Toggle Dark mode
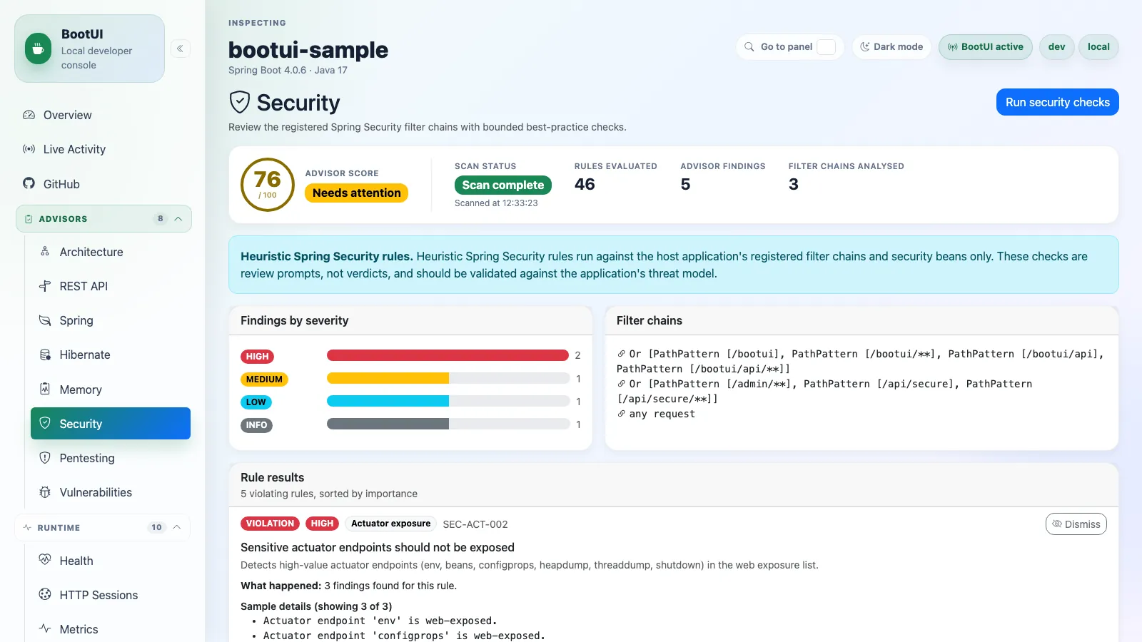This screenshot has width=1142, height=642. [891, 47]
